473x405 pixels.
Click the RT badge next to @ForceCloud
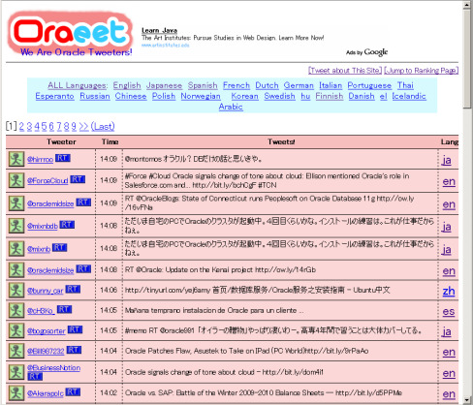(78, 179)
